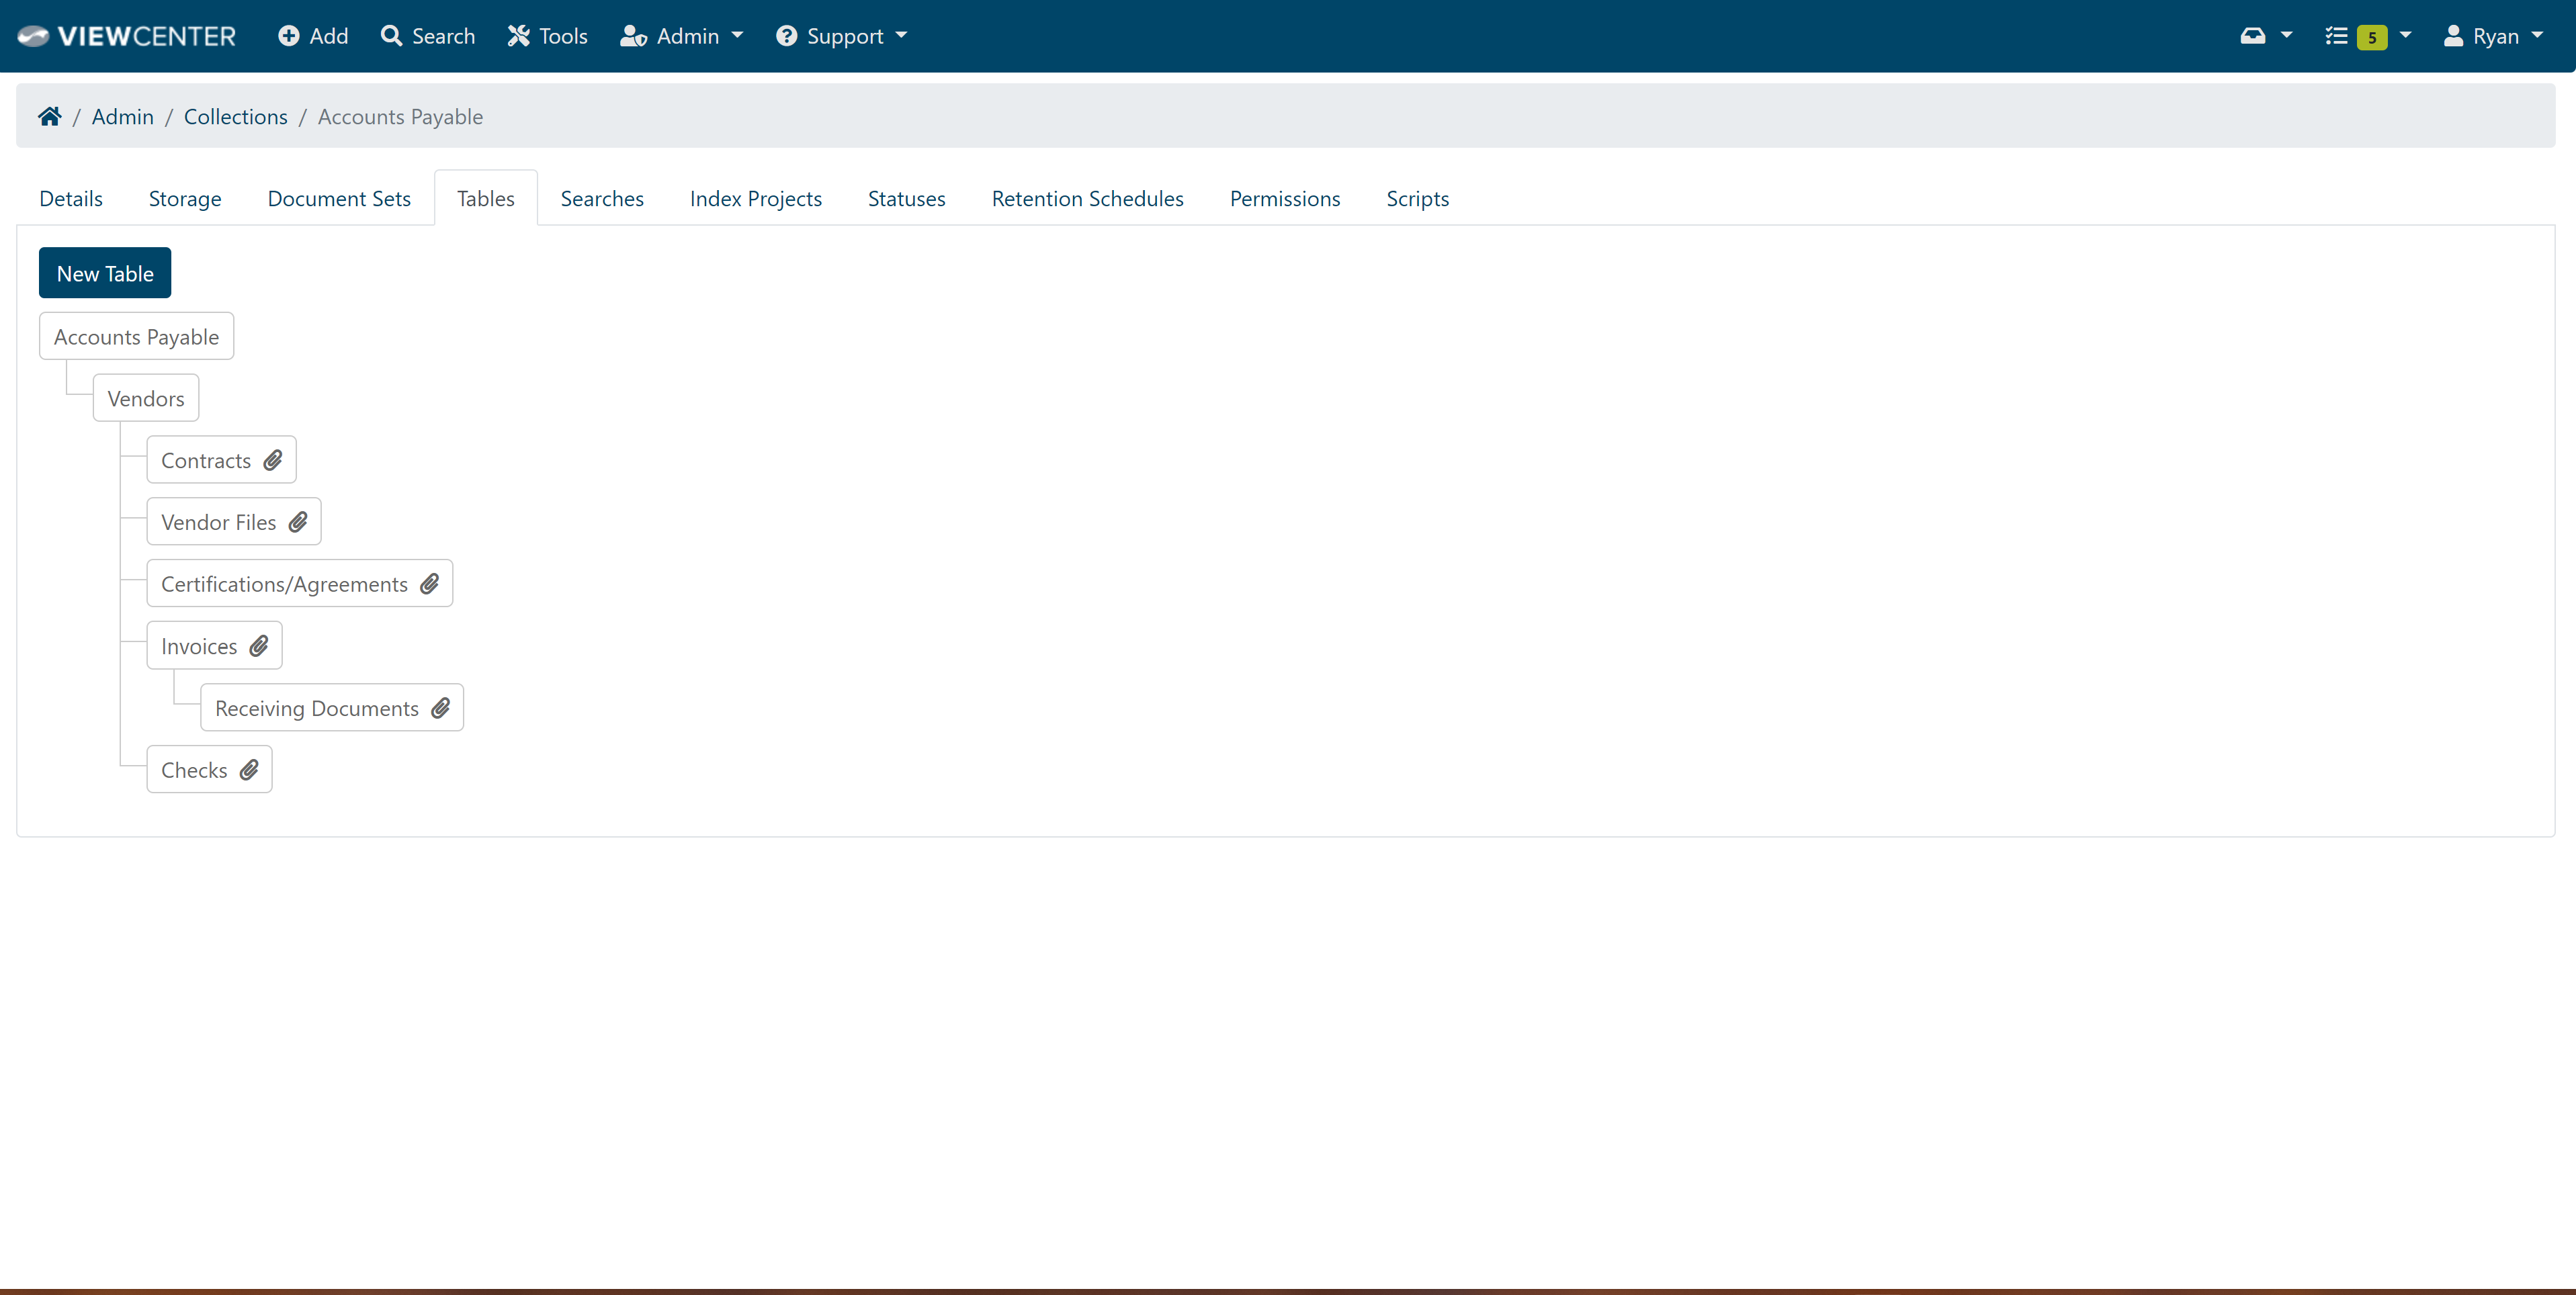
Task: Click Ryan's user profile icon
Action: tap(2455, 36)
